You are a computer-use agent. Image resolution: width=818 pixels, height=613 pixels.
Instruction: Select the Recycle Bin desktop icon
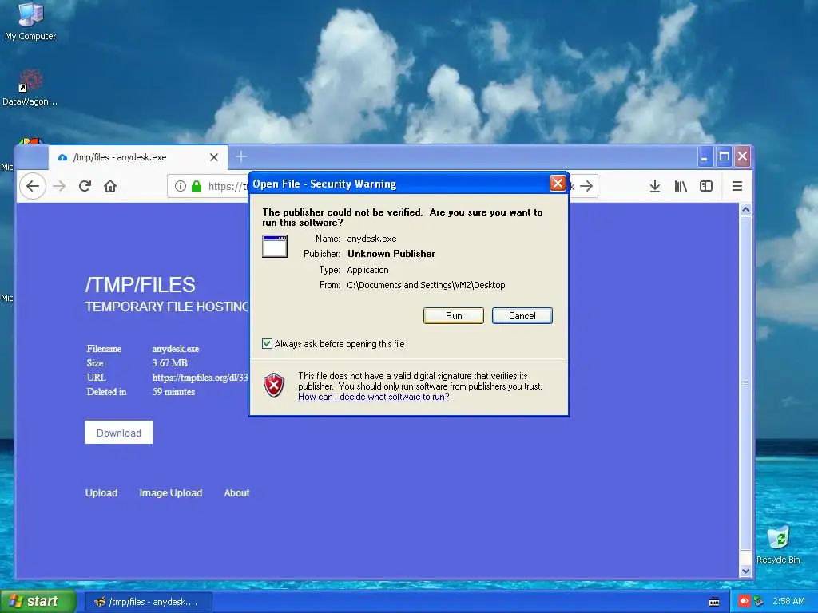pyautogui.click(x=778, y=544)
